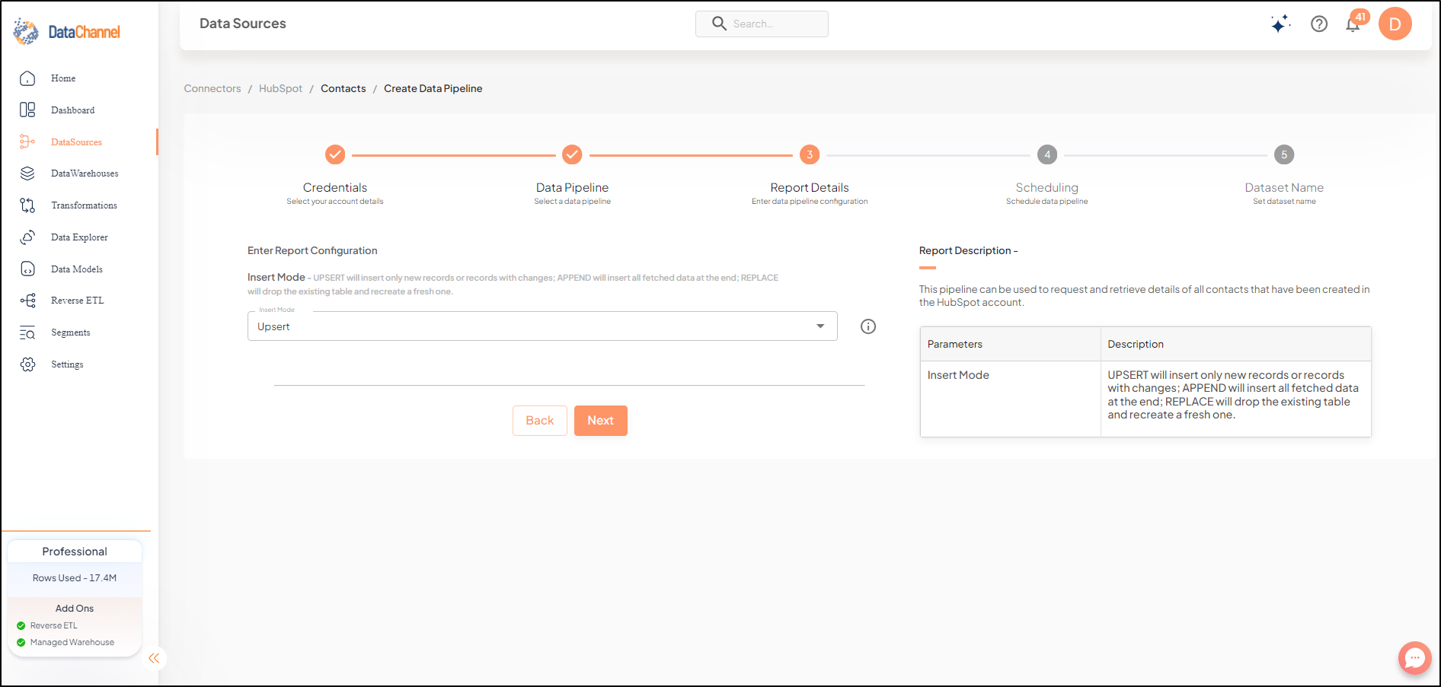Viewport: 1441px width, 687px height.
Task: Click the Managed Warehouse add-on entry
Action: 65,642
